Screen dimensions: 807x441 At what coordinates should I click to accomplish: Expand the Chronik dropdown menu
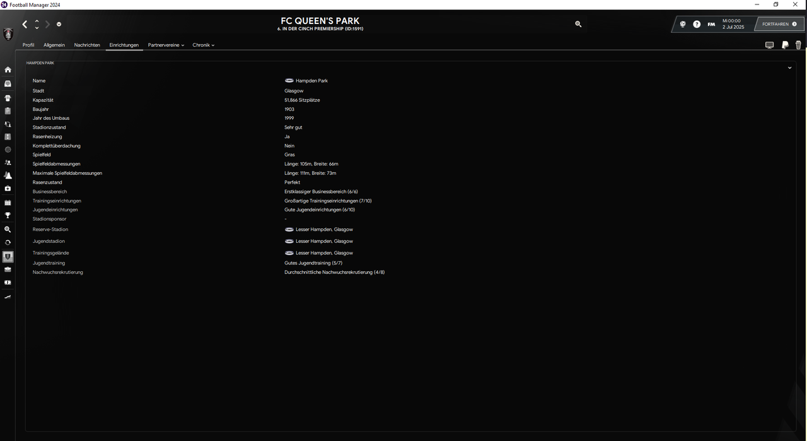click(204, 45)
